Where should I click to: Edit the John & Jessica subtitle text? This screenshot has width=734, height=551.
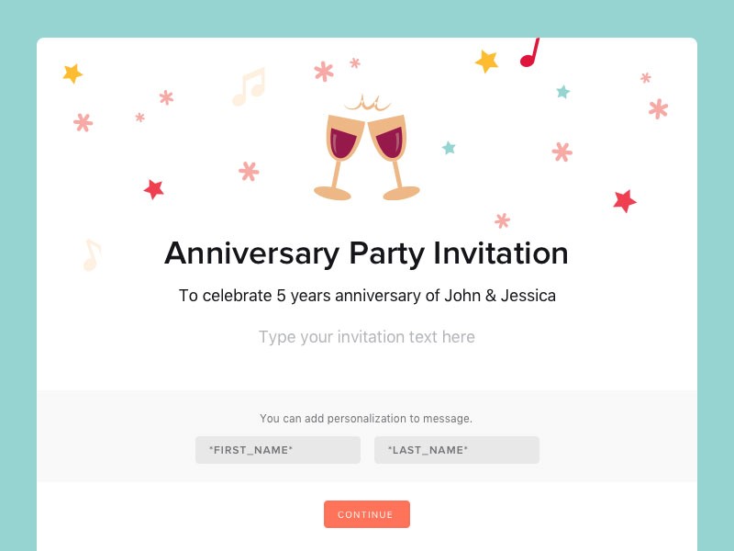367,296
